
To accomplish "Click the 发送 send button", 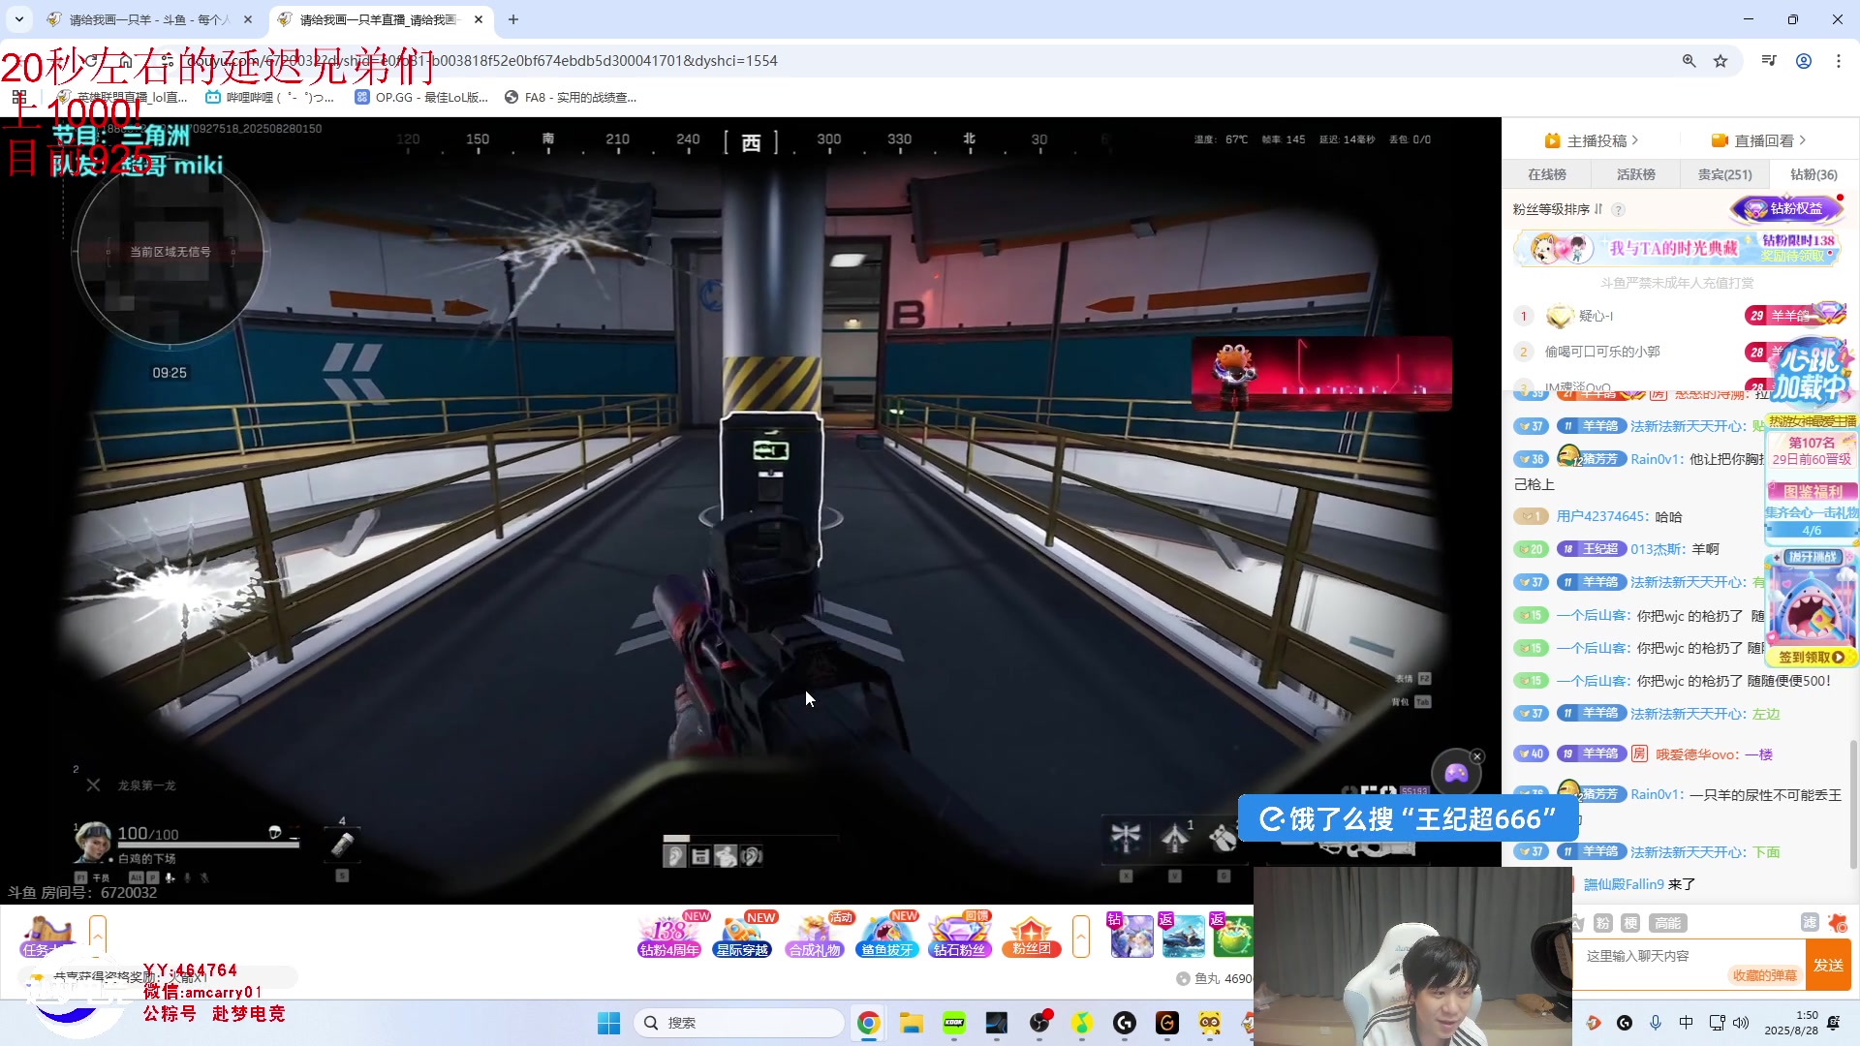I will pyautogui.click(x=1828, y=965).
